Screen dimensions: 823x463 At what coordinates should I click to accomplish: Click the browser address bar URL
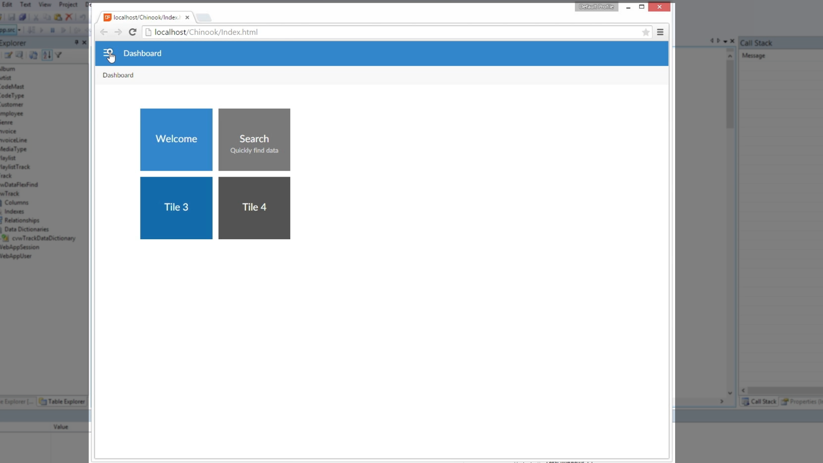click(x=206, y=32)
